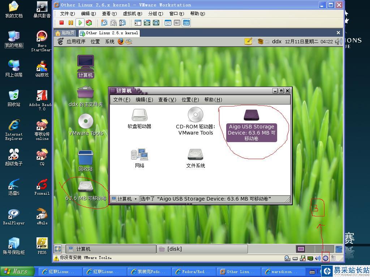The width and height of the screenshot is (370, 277).
Task: Click the sound device icon in the VMware status bar
Action: tap(318, 258)
